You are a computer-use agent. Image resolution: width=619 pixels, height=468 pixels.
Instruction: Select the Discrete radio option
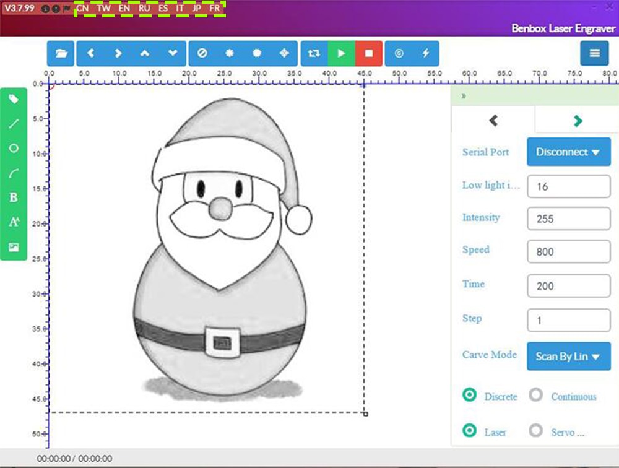469,395
